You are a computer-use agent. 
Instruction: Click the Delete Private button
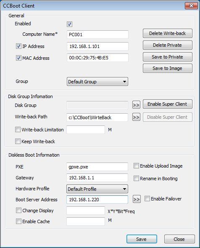(x=168, y=45)
